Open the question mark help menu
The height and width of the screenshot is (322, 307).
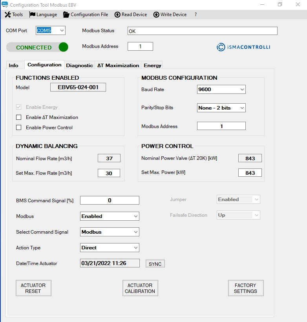coord(196,15)
